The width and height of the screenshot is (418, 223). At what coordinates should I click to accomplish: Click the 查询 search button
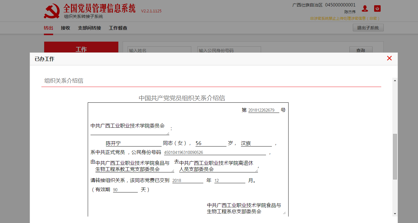pos(361,50)
